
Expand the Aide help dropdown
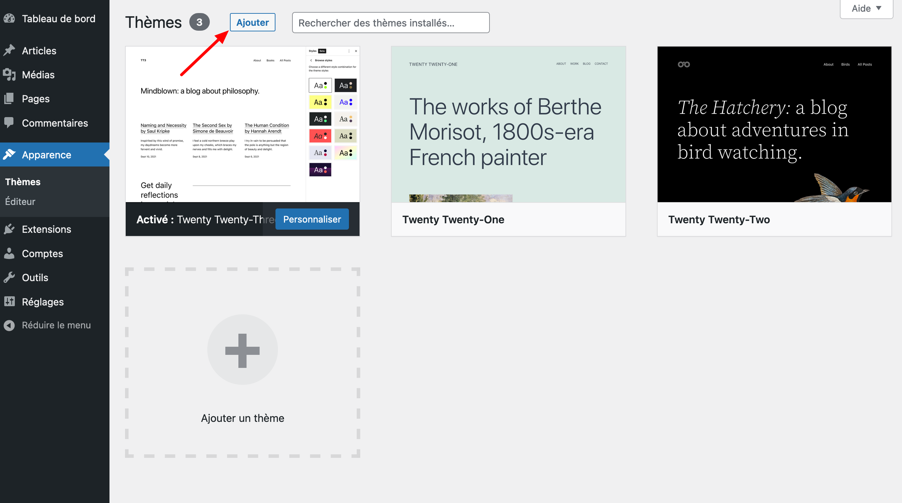point(866,8)
